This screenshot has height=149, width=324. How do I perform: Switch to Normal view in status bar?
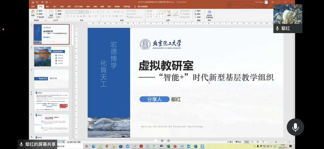[x=247, y=142]
